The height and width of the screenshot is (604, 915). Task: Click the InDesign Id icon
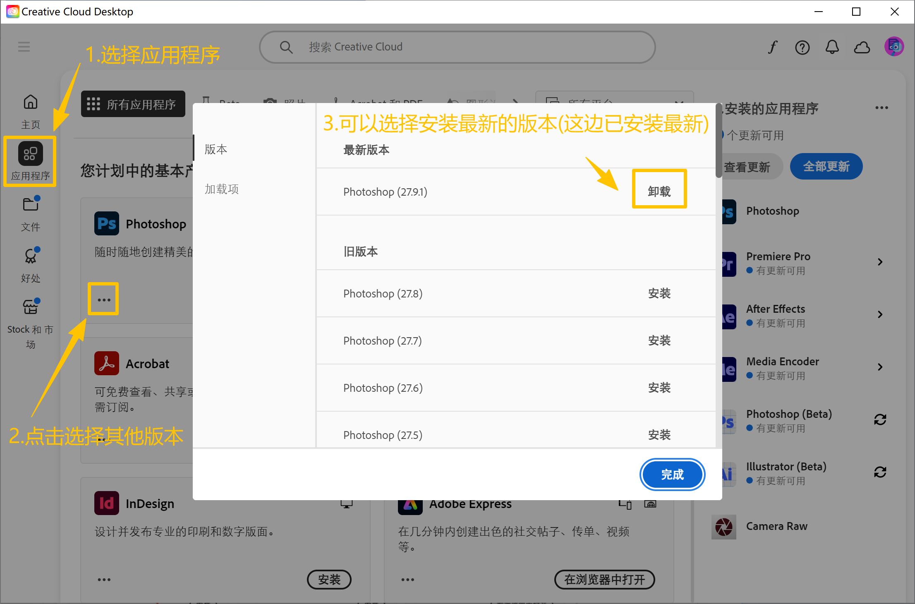click(107, 503)
